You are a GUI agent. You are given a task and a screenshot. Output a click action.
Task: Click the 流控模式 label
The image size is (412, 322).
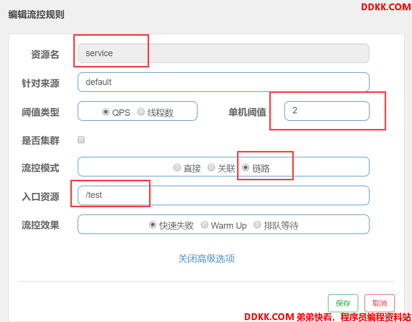[41, 168]
